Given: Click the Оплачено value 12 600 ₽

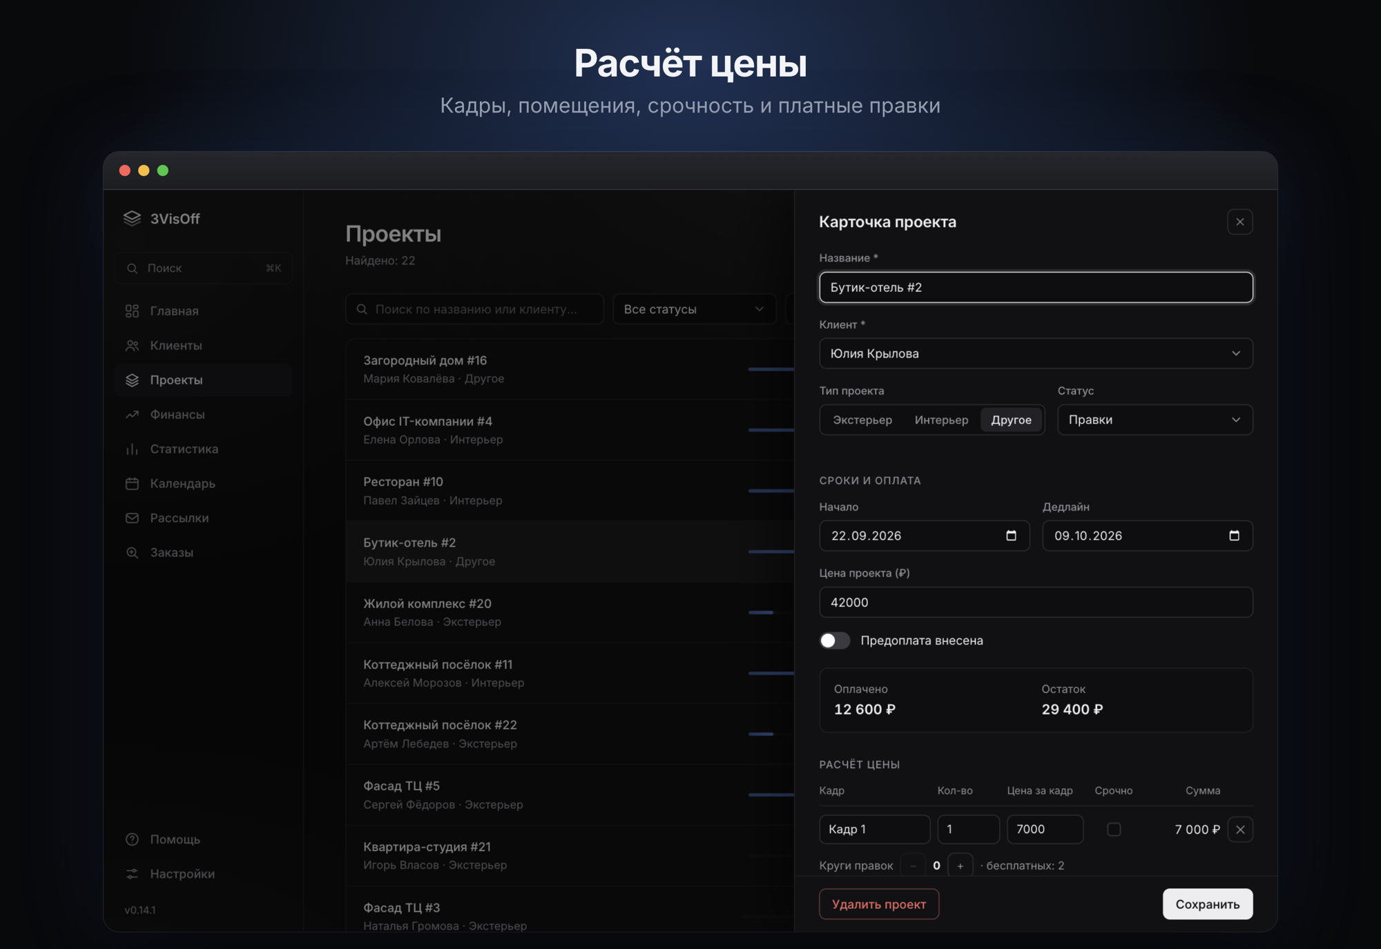Looking at the screenshot, I should click(865, 710).
